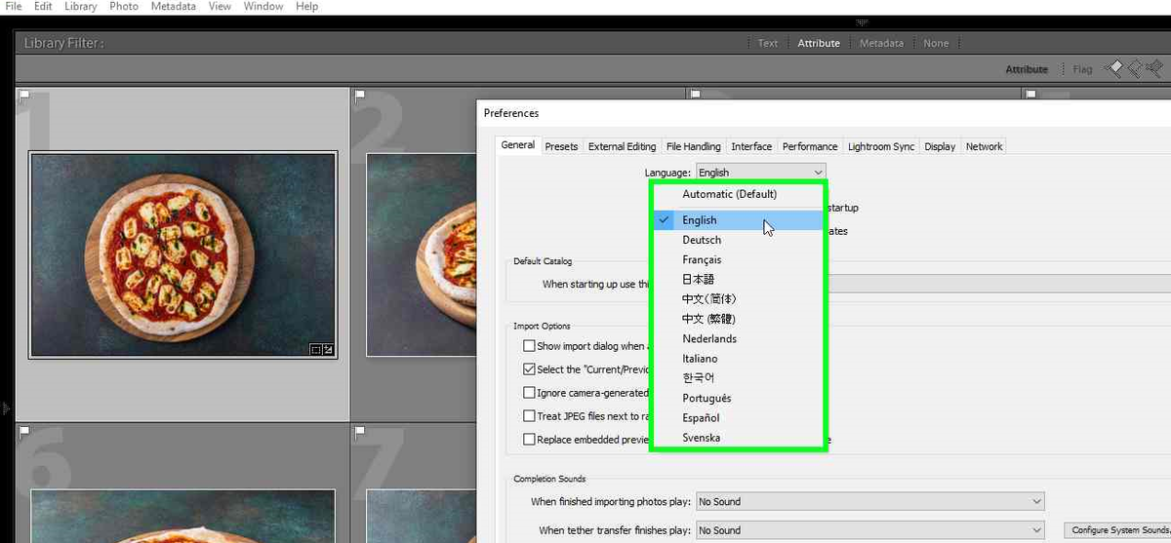The width and height of the screenshot is (1171, 543).
Task: Click crop badge on first pizza thumbnail
Action: pyautogui.click(x=315, y=350)
